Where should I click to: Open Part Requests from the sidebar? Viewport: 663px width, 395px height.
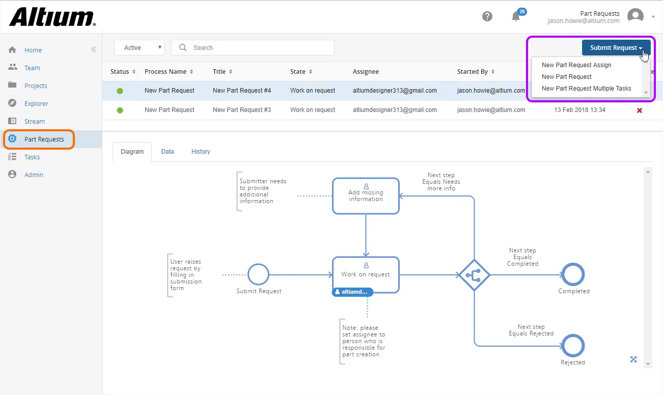(44, 139)
